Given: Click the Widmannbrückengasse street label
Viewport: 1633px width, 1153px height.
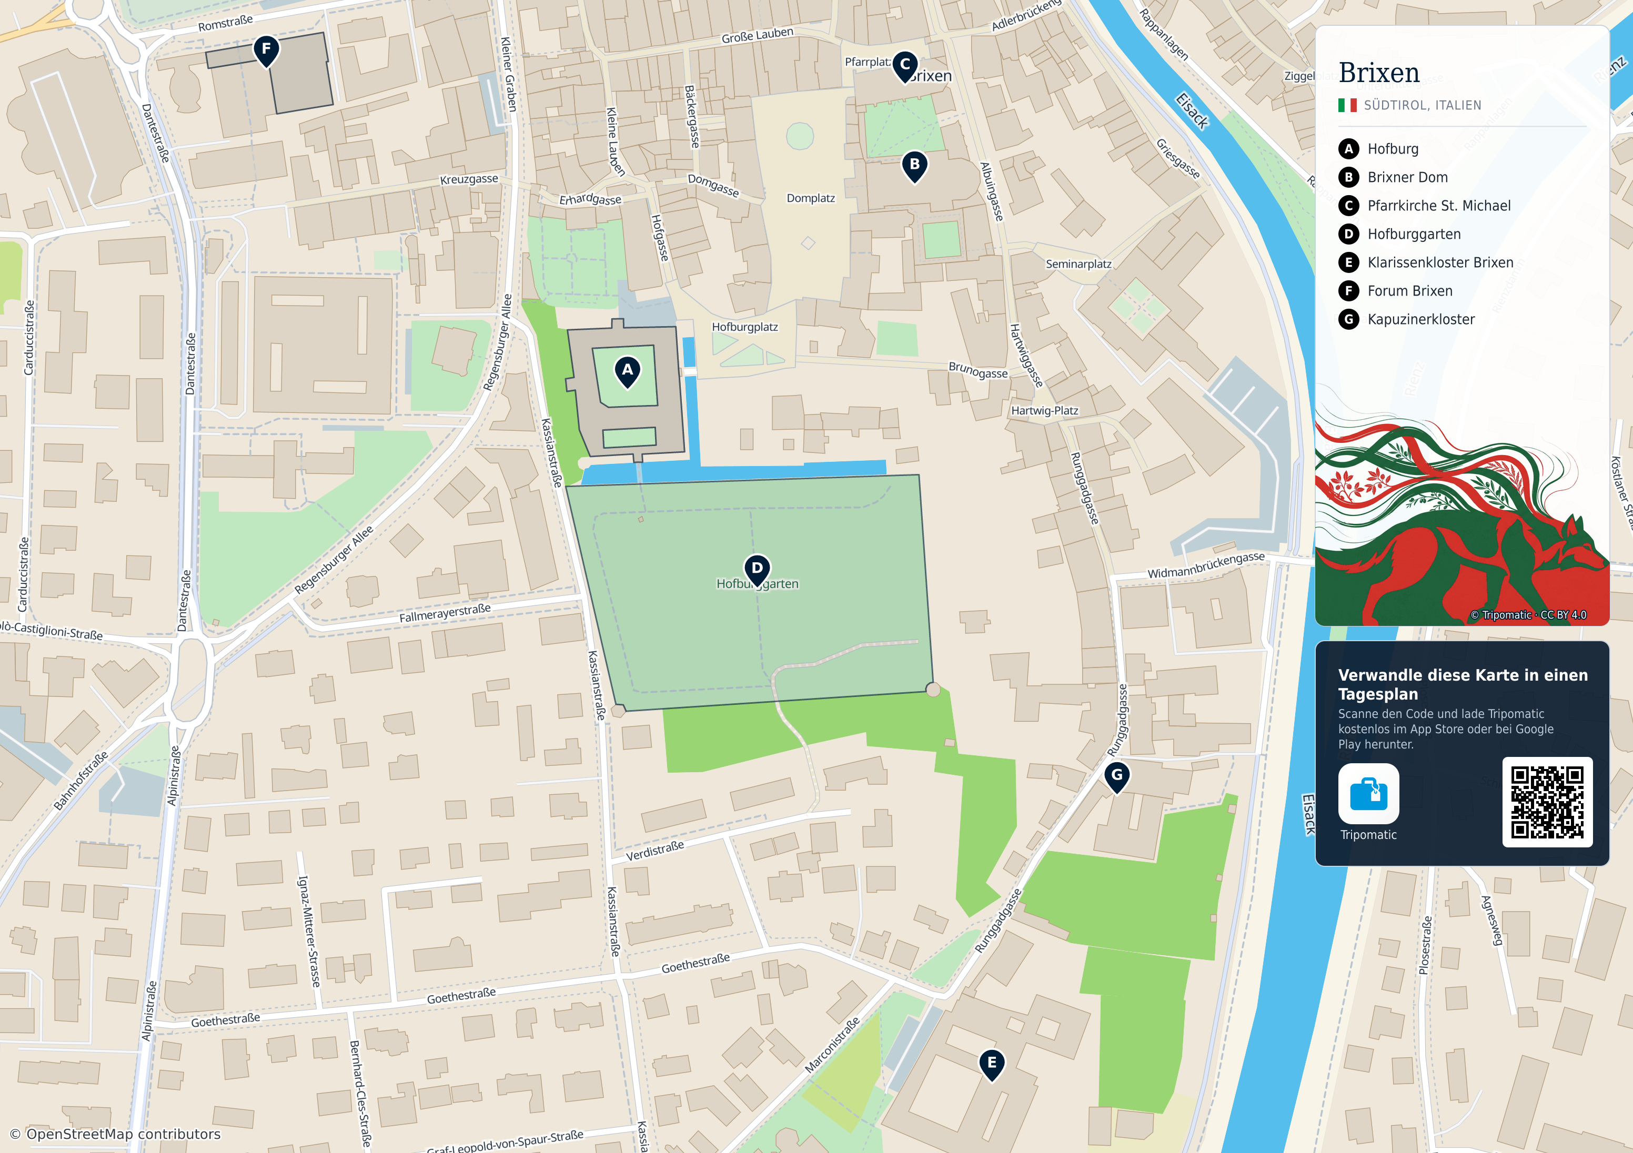Looking at the screenshot, I should 1205,565.
